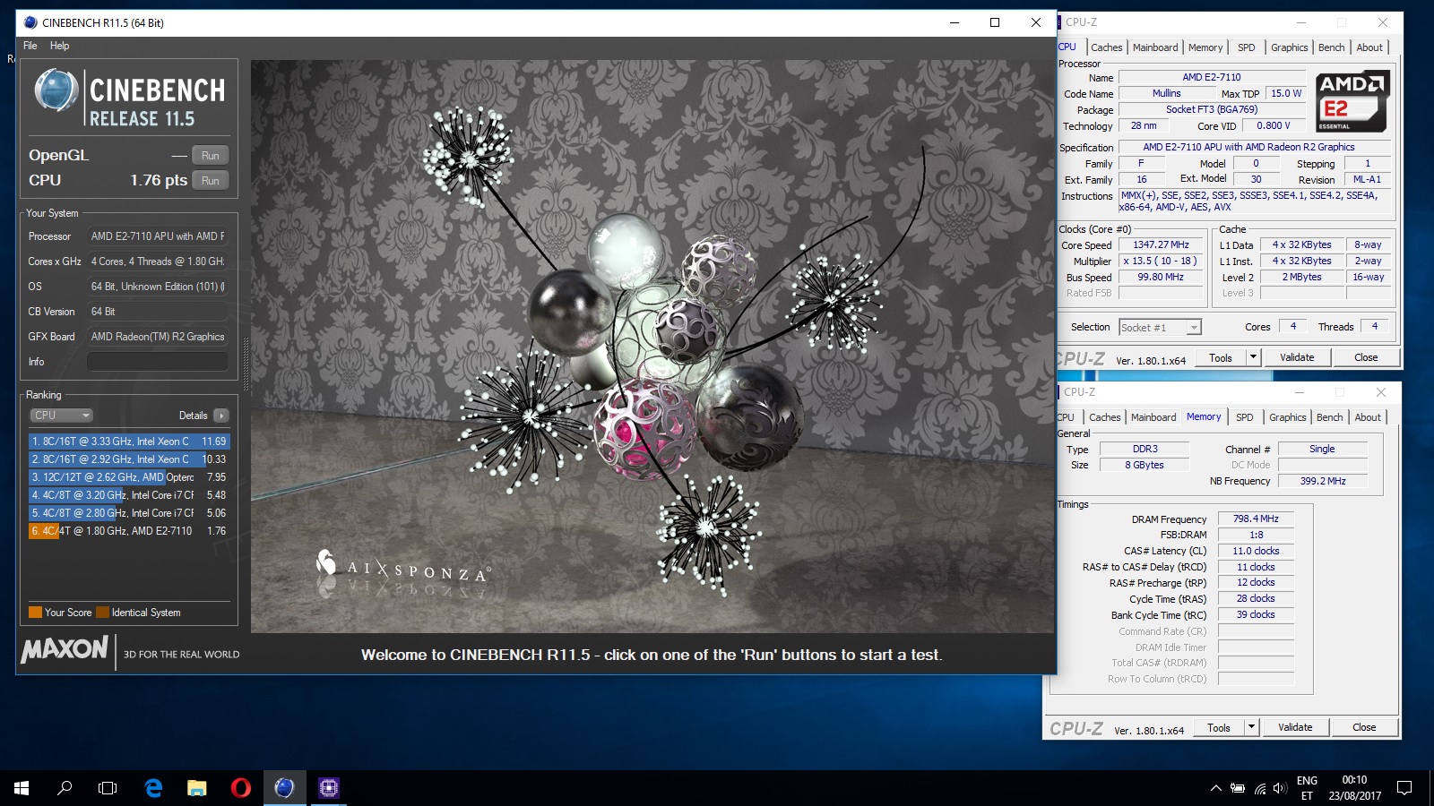Screen dimensions: 1434x806
Task: Open About tab in lower CPU-Z window
Action: click(x=1367, y=417)
